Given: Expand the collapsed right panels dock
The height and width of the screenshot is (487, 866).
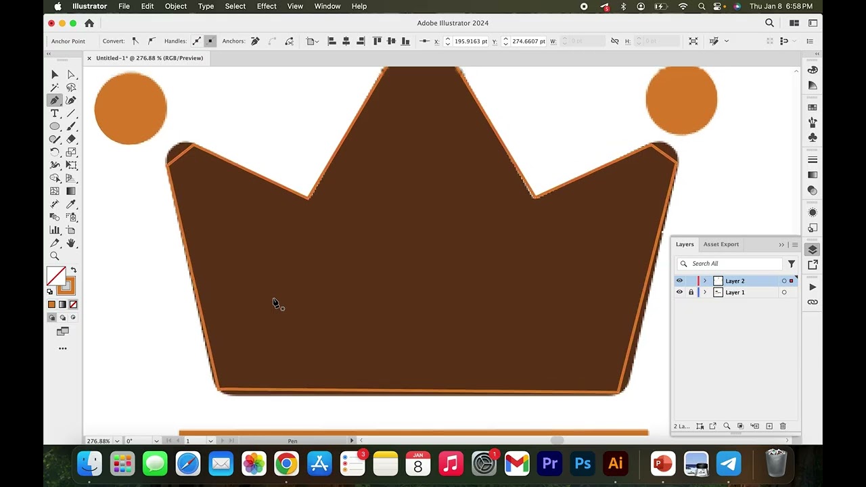Looking at the screenshot, I should [x=818, y=53].
